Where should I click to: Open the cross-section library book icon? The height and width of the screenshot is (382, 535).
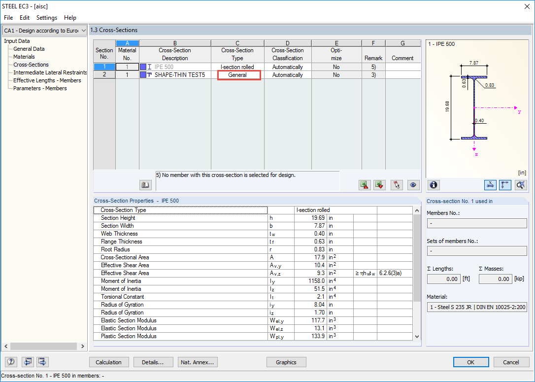click(146, 185)
